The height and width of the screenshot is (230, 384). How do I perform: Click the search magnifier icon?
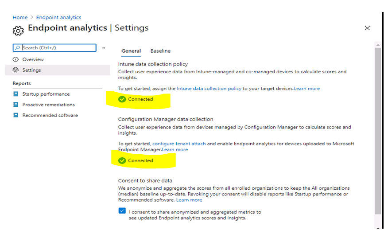(x=17, y=48)
